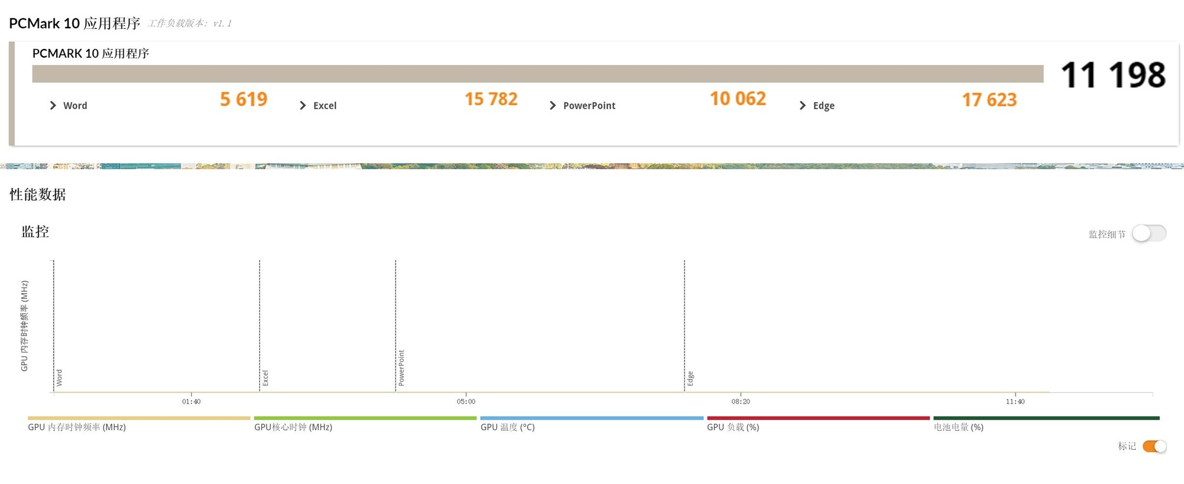Click the Word score 5 619

pyautogui.click(x=243, y=99)
